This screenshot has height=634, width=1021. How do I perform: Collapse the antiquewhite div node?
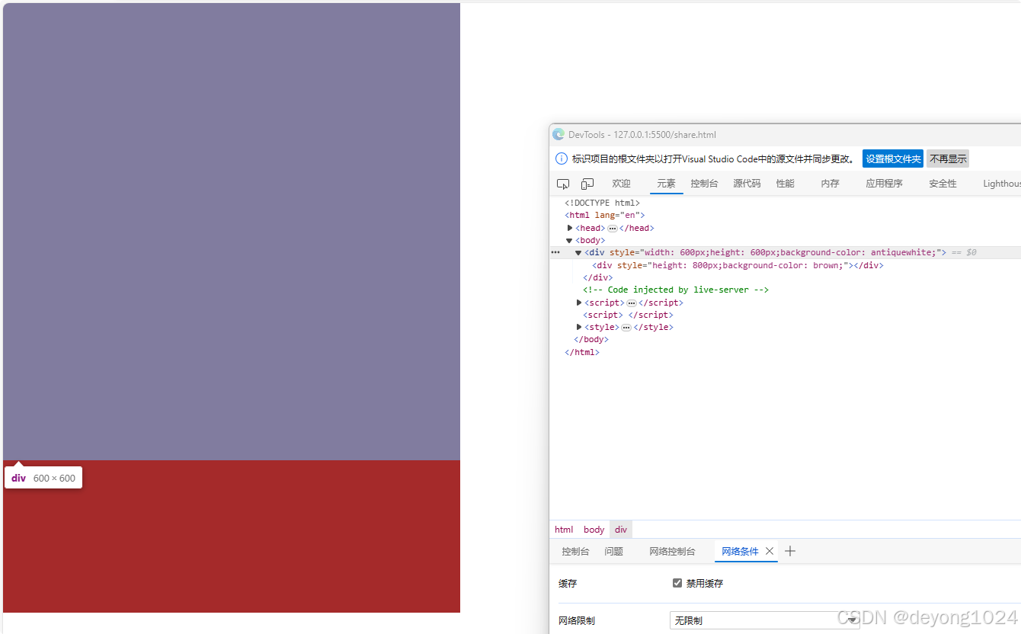click(x=578, y=252)
